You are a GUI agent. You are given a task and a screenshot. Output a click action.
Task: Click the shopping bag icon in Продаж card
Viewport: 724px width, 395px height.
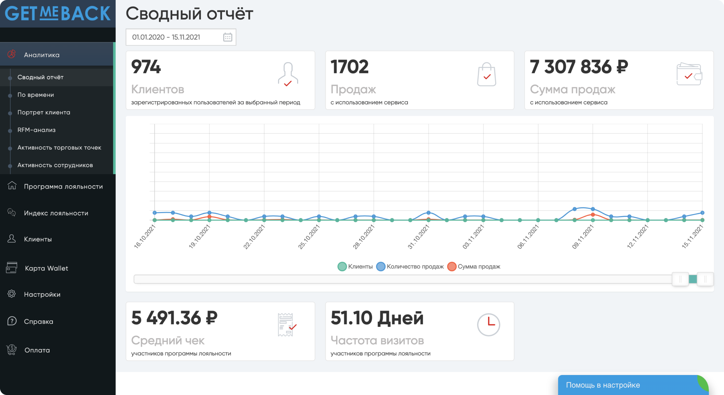[487, 74]
